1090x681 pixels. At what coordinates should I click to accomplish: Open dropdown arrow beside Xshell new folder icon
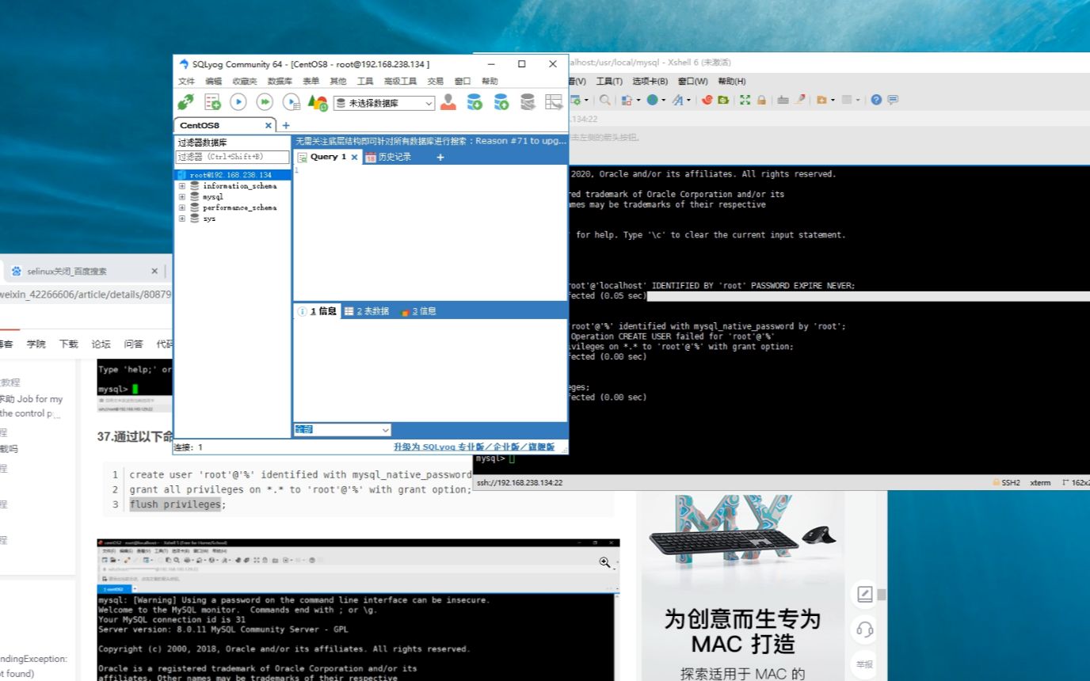tap(833, 100)
